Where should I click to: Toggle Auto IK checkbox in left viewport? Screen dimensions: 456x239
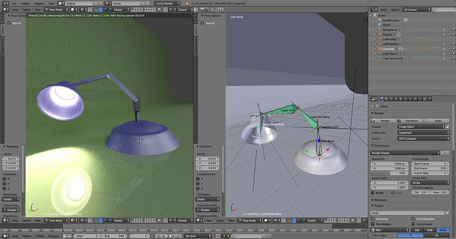9,22
